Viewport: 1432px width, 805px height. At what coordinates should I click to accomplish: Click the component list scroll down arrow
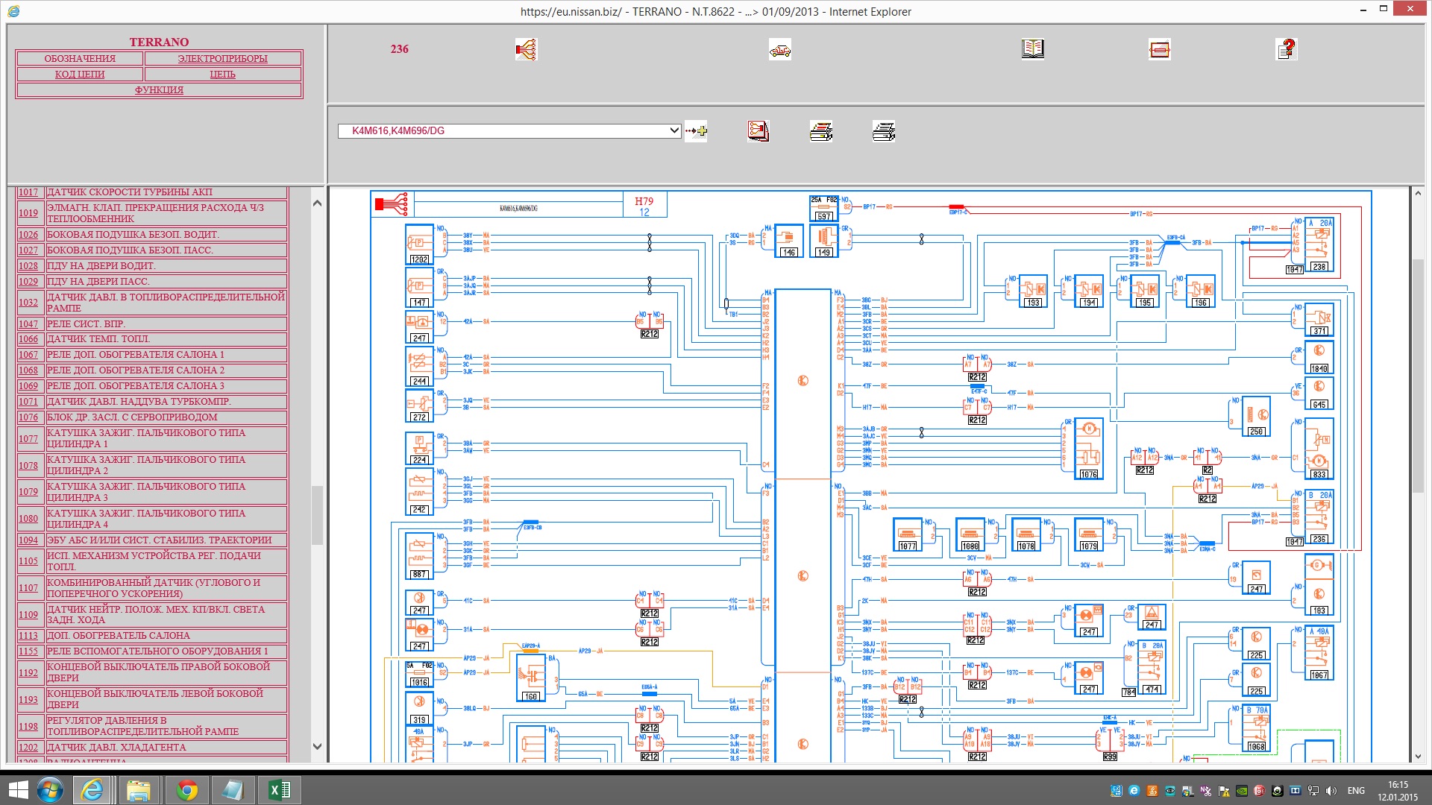click(x=317, y=746)
